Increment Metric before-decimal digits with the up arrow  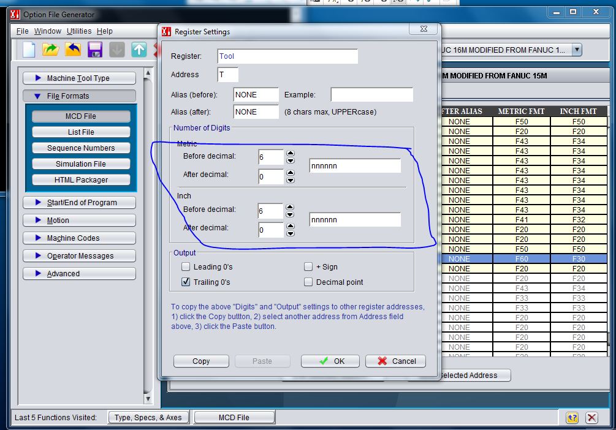pyautogui.click(x=290, y=153)
